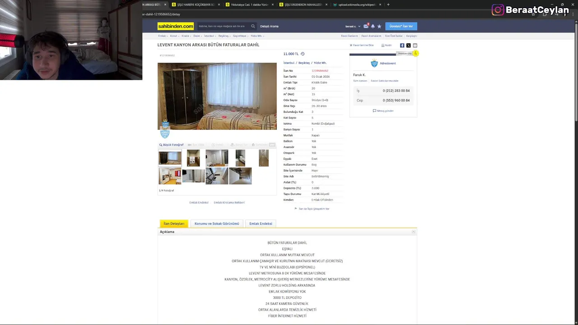Click Favori Satıcılarıma ekle link

point(385,81)
